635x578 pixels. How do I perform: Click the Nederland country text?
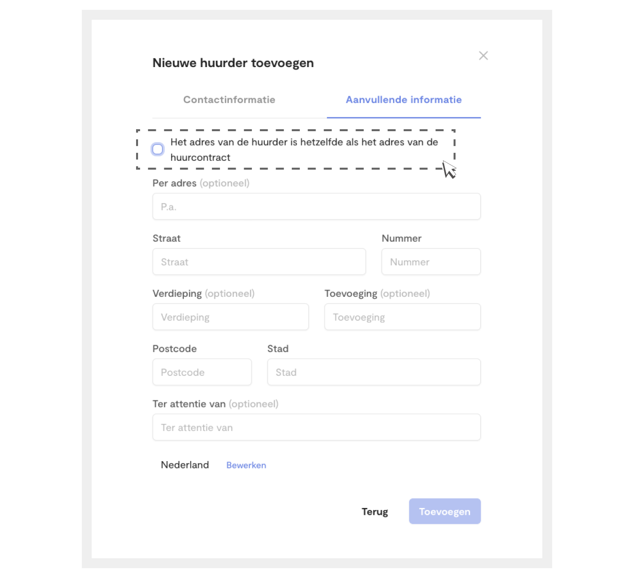click(185, 465)
